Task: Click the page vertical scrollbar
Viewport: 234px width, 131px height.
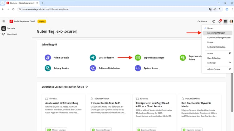Action: (x=232, y=93)
